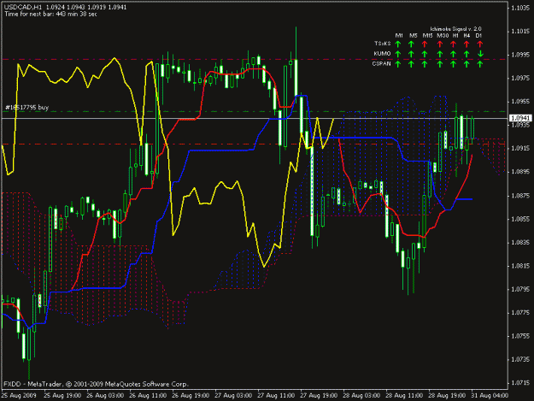This screenshot has width=534, height=401.
Task: Select the '#16517795 buy' order label
Action: [x=26, y=108]
